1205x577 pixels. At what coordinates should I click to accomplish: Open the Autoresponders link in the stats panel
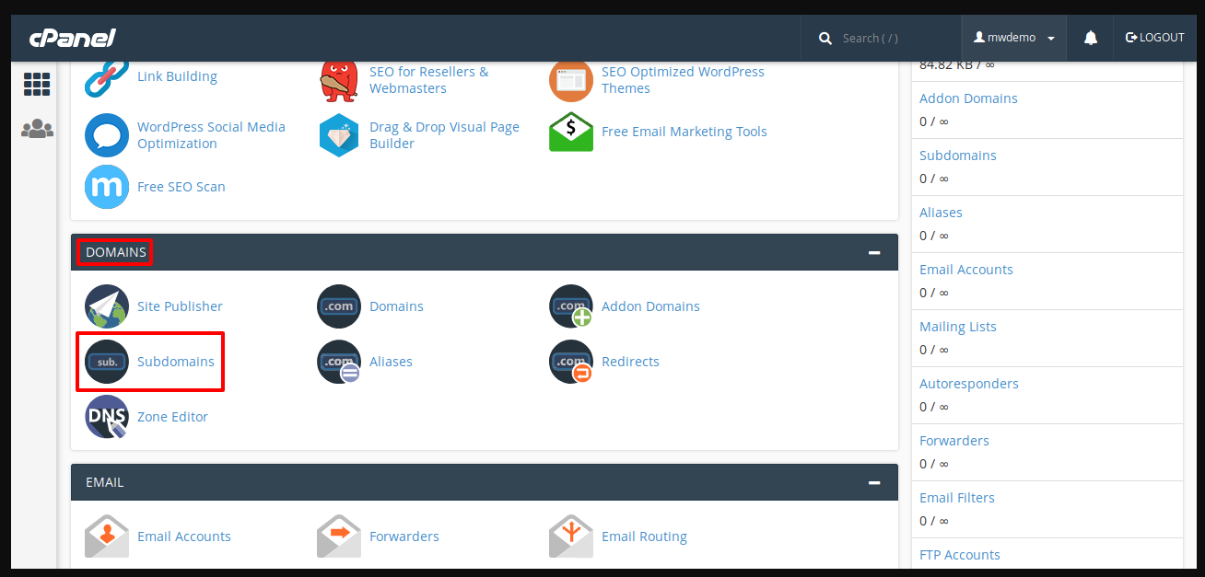[x=969, y=383]
